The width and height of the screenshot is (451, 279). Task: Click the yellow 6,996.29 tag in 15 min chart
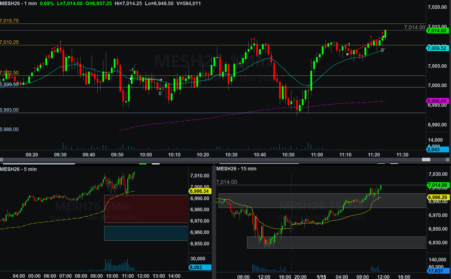click(438, 198)
